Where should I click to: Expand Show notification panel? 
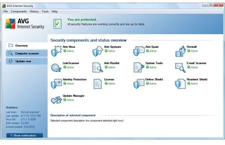point(24,135)
